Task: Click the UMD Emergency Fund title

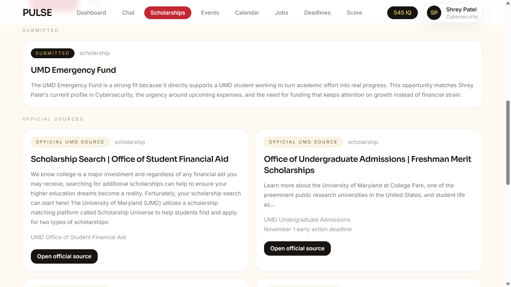Action: pyautogui.click(x=73, y=70)
